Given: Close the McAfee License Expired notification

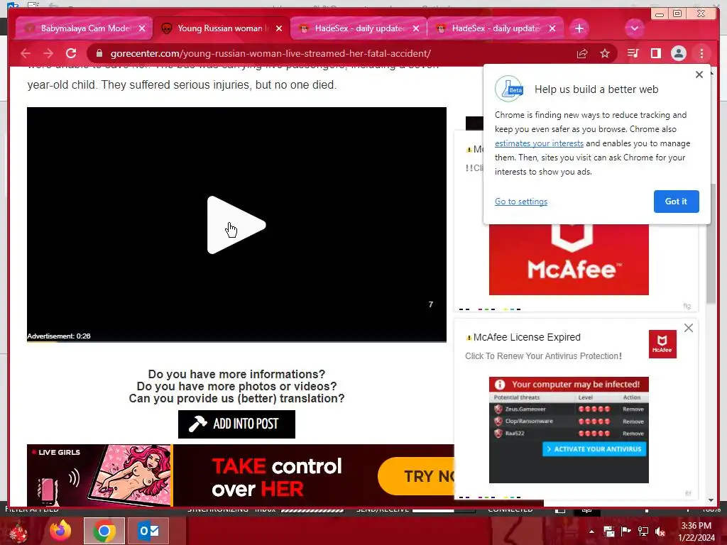Looking at the screenshot, I should click(x=689, y=328).
